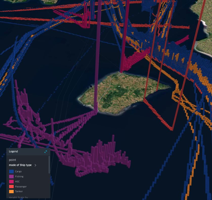This screenshot has width=212, height=200.
Task: Click the Tanker legend label
Action: [x=19, y=192]
